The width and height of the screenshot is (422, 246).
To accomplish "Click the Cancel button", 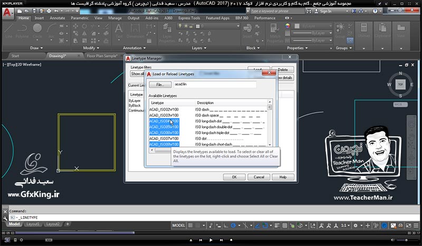I will click(259, 177).
